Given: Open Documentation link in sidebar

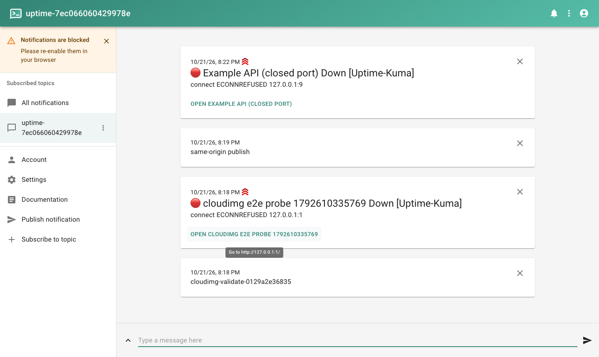Looking at the screenshot, I should coord(58,200).
